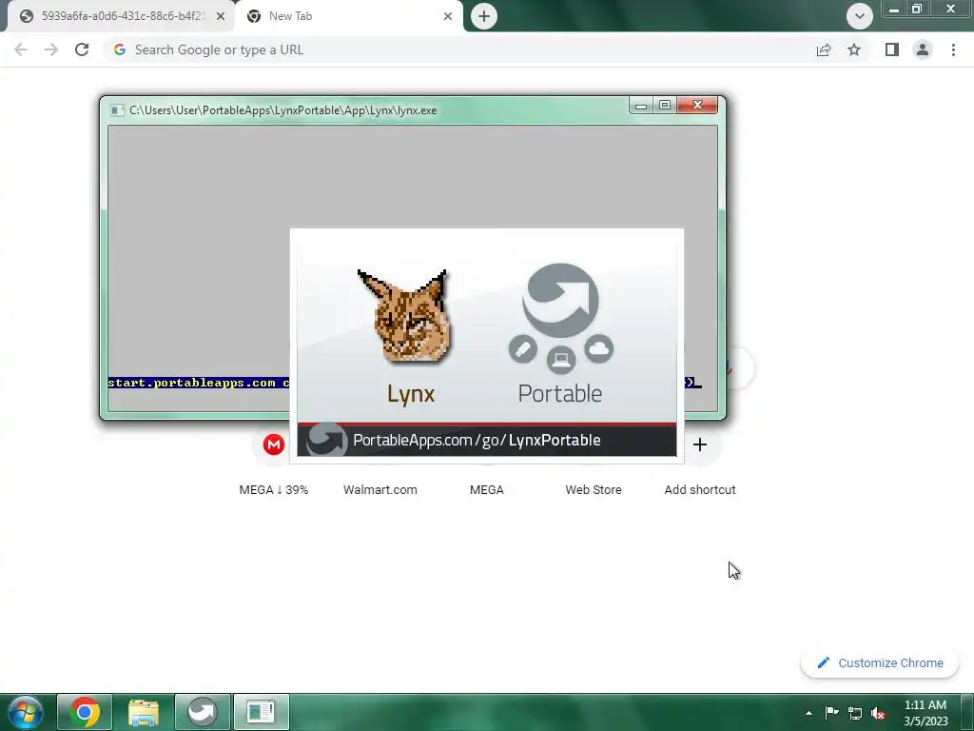Image resolution: width=974 pixels, height=731 pixels.
Task: Click the Customize Chrome button
Action: (x=880, y=662)
